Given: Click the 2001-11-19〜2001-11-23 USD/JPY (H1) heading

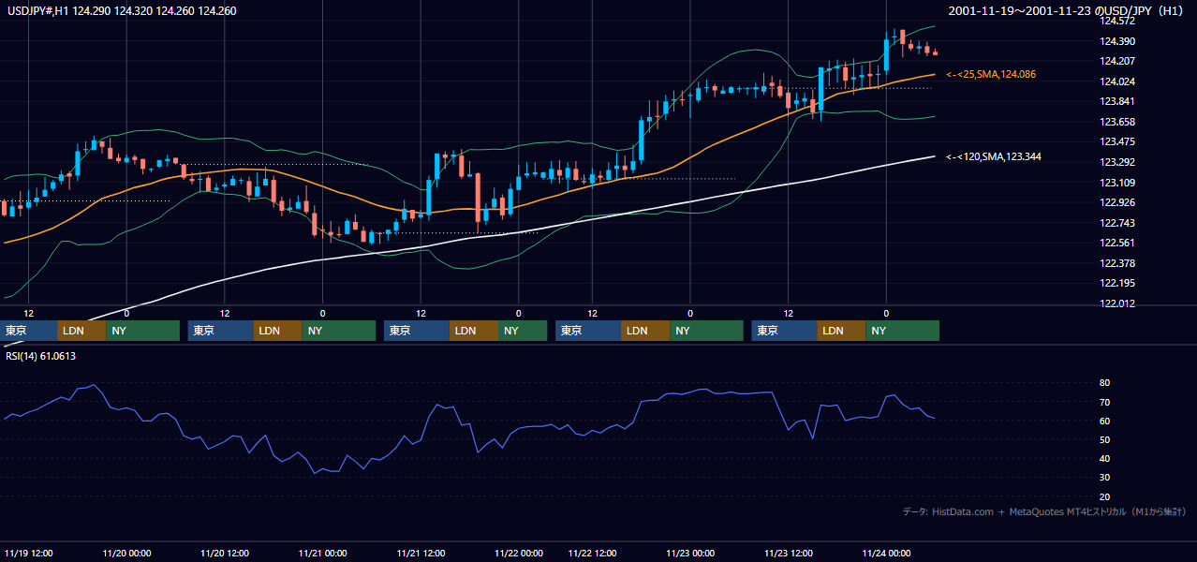Looking at the screenshot, I should [1068, 10].
